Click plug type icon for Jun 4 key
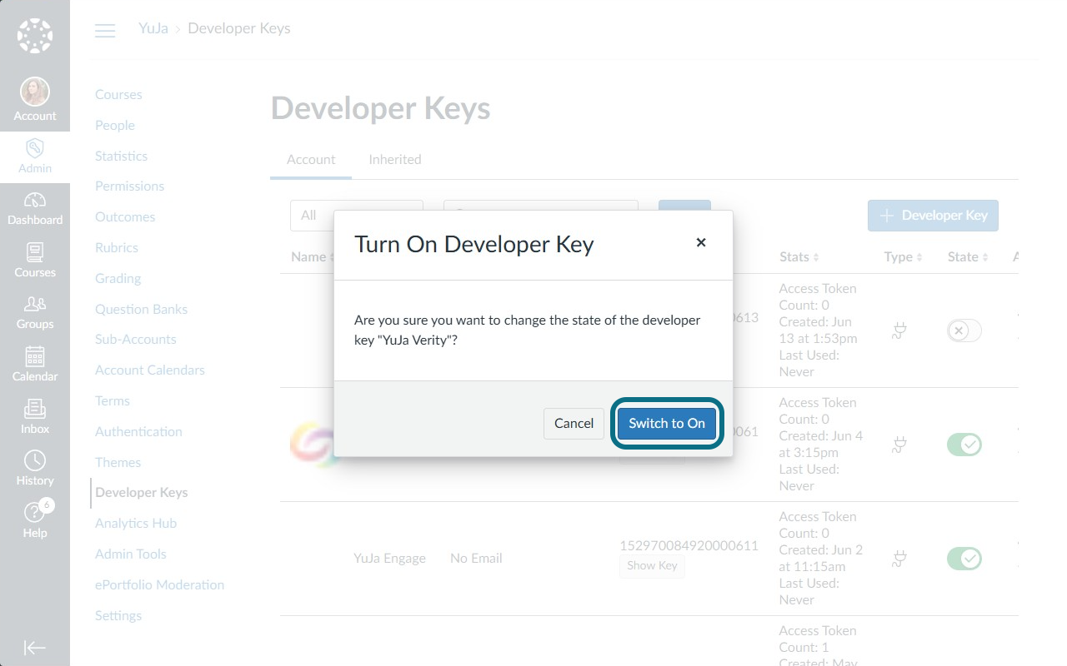 [899, 445]
